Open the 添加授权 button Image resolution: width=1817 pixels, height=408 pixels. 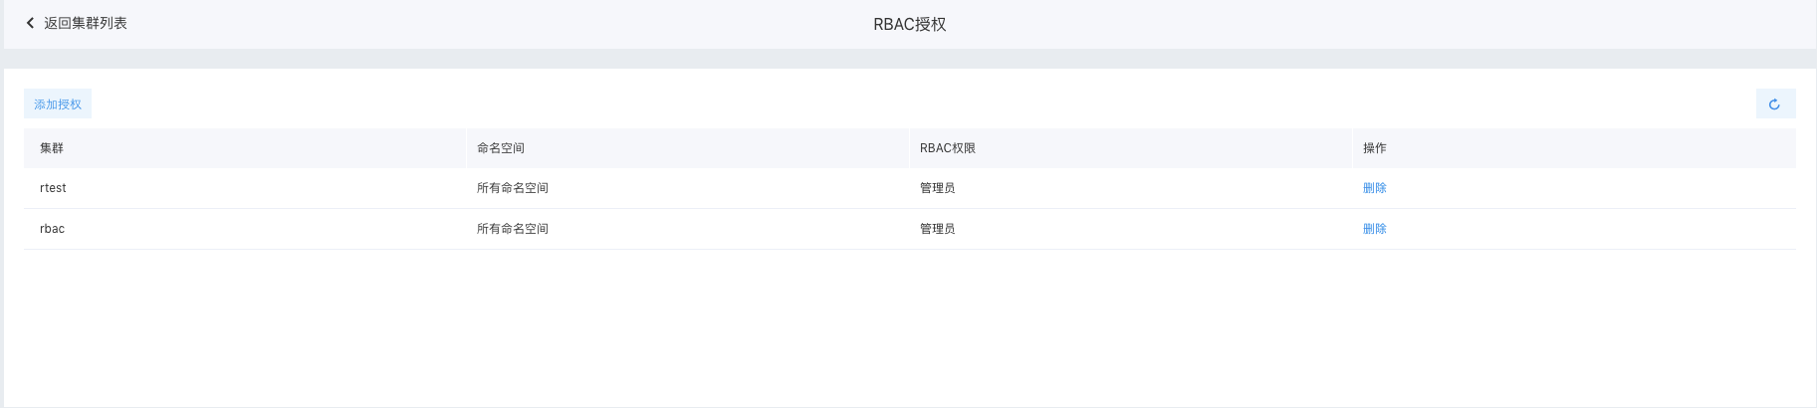click(58, 103)
